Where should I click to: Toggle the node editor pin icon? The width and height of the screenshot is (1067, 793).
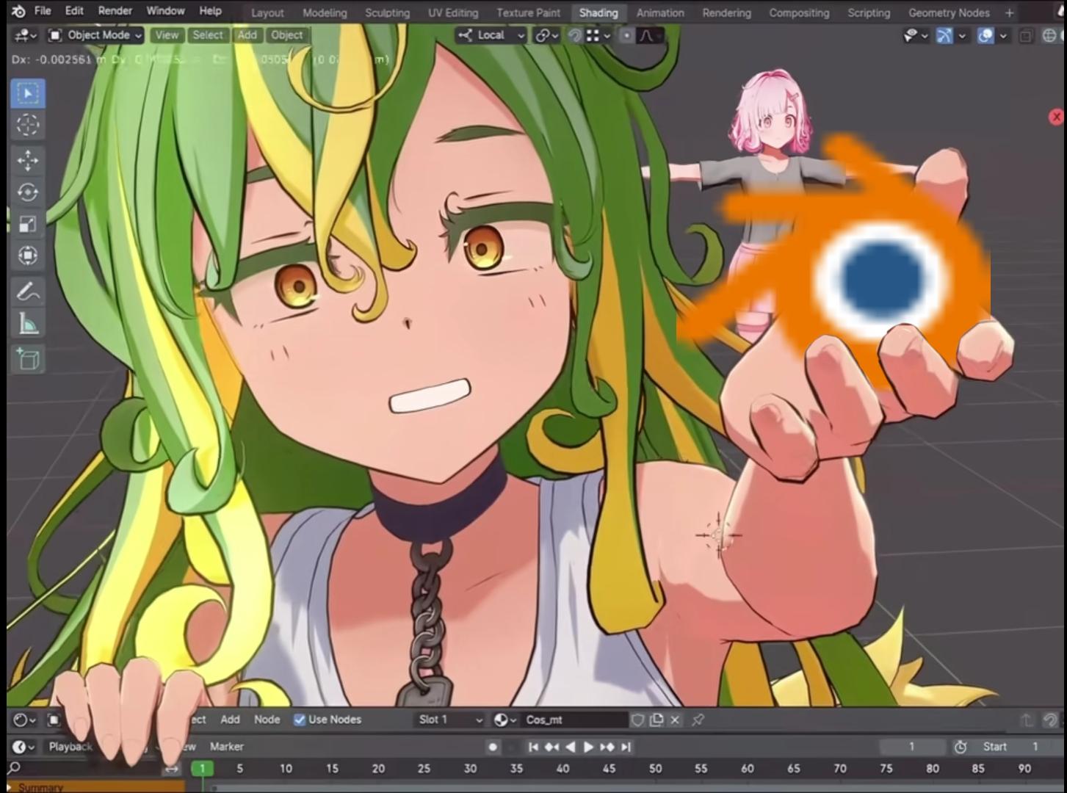pyautogui.click(x=698, y=720)
